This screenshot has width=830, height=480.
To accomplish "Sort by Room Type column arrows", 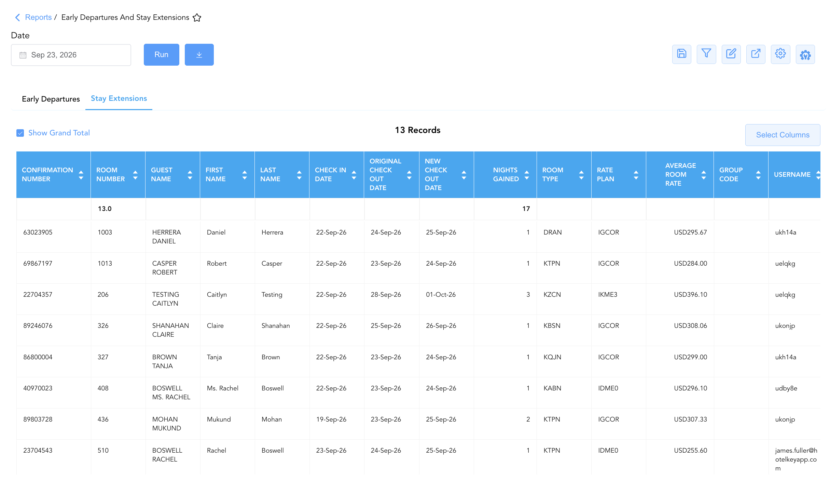I will point(581,175).
